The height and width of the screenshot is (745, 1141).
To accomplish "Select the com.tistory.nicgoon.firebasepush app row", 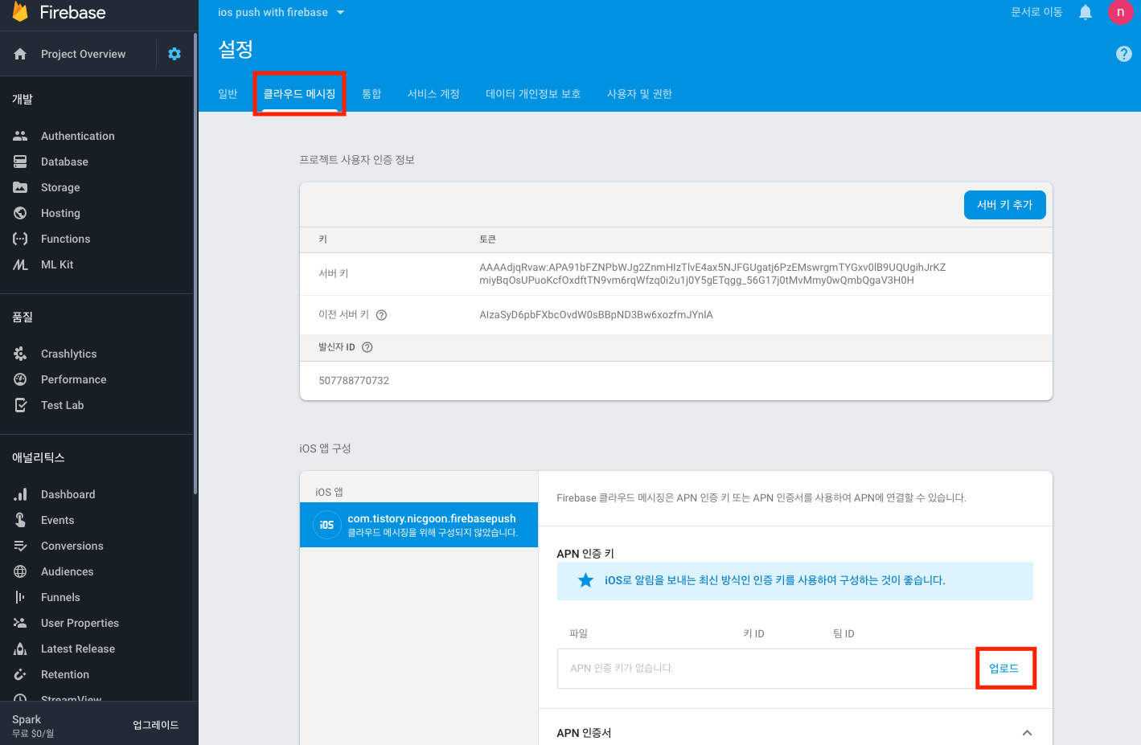I will pos(419,525).
